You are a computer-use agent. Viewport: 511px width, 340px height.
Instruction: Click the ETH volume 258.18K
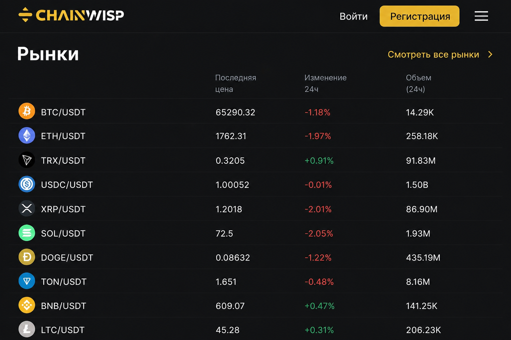[x=422, y=136]
